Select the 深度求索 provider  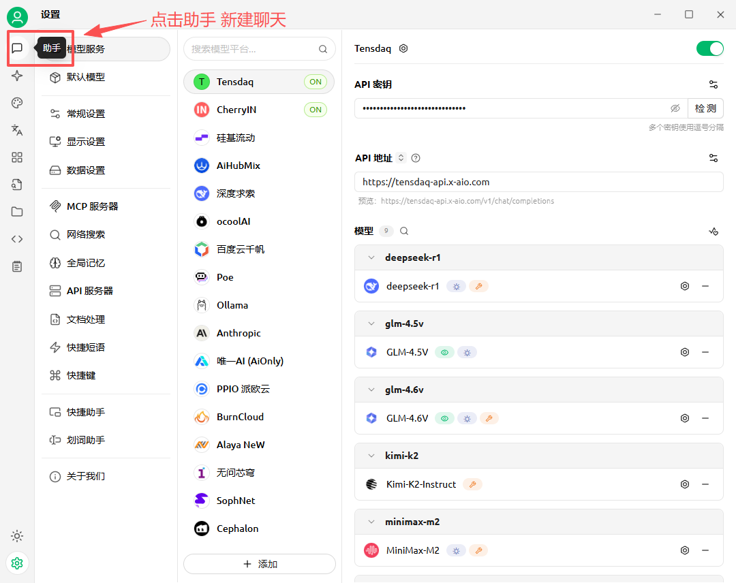259,193
